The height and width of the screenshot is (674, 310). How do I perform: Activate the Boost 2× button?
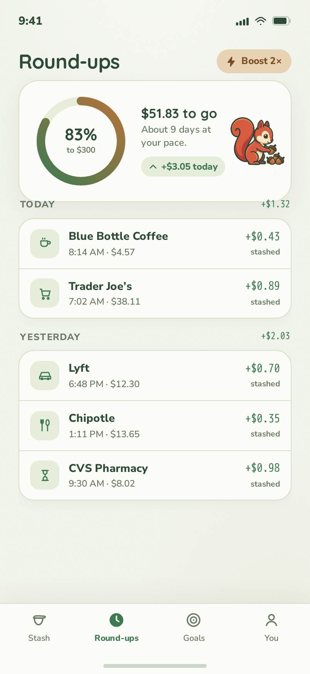pyautogui.click(x=254, y=61)
